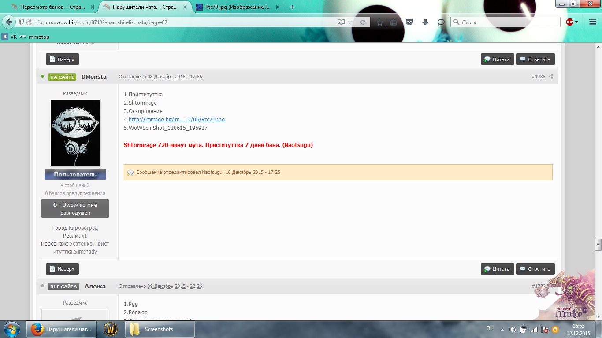Open the Firefox downloads arrow
Viewport: 602px width, 338px height.
click(x=425, y=22)
